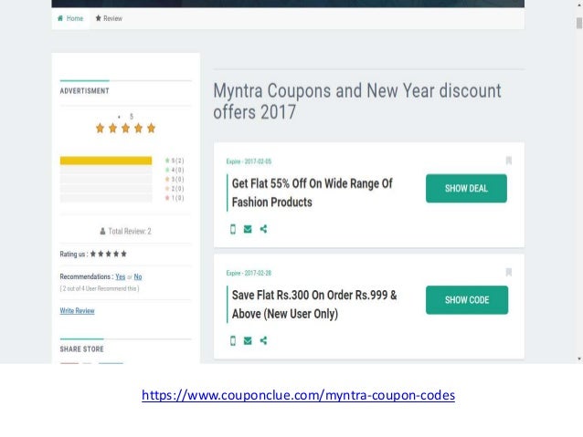
Task: Send Rs.300 coupon to mobile phone
Action: pyautogui.click(x=233, y=340)
